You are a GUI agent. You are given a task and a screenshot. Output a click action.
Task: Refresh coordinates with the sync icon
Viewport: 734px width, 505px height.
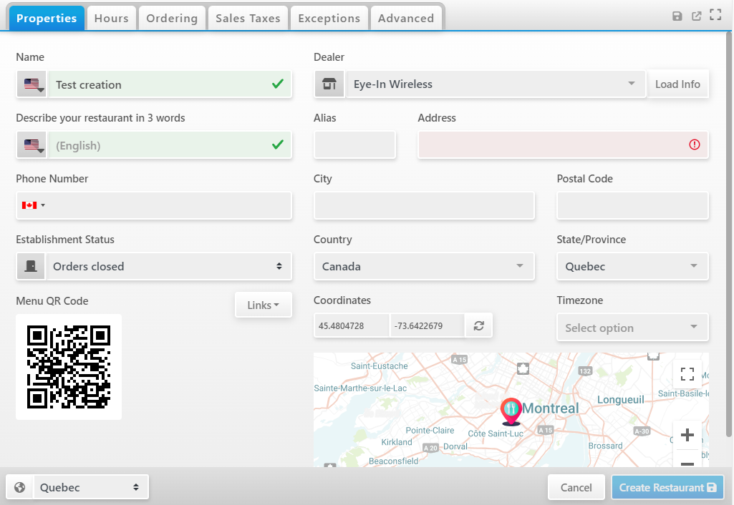[478, 326]
